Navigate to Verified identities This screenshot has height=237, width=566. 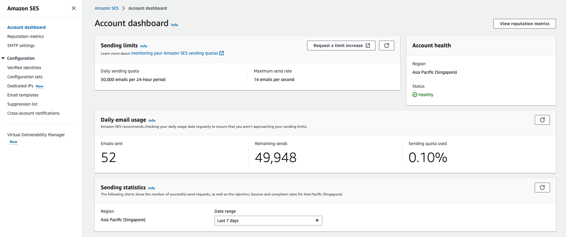[24, 68]
